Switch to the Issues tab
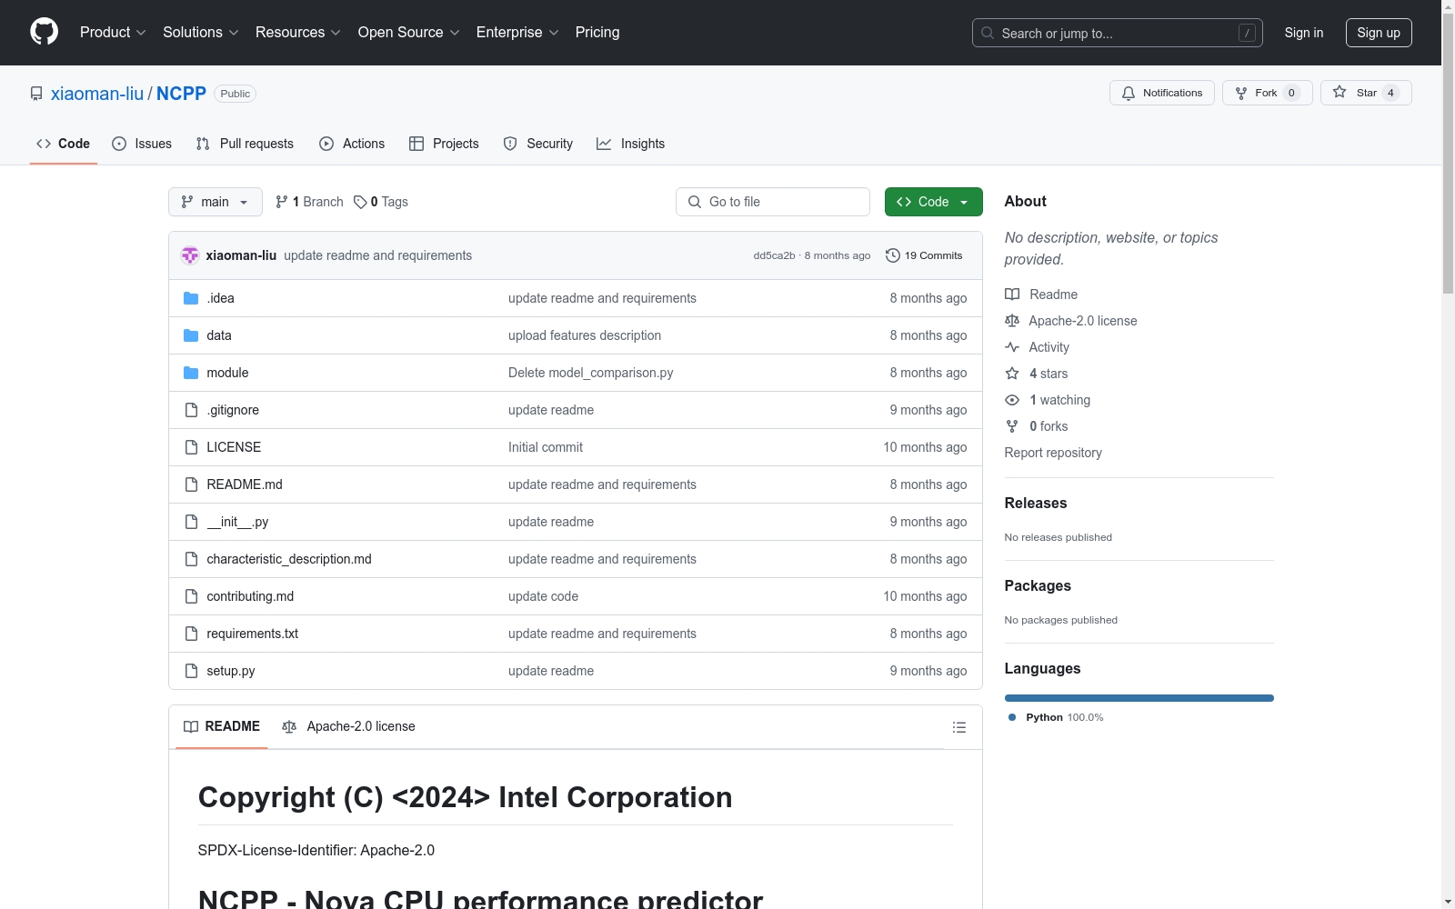1455x909 pixels. (142, 144)
